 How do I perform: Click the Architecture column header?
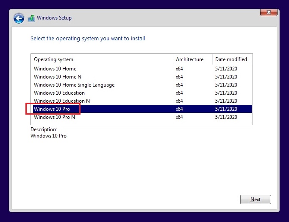tap(193, 59)
